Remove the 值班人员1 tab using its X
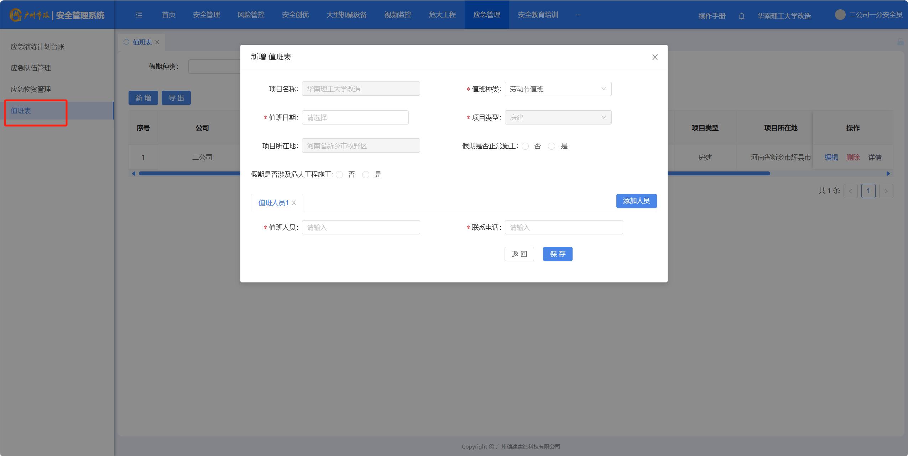The width and height of the screenshot is (908, 456). (294, 203)
